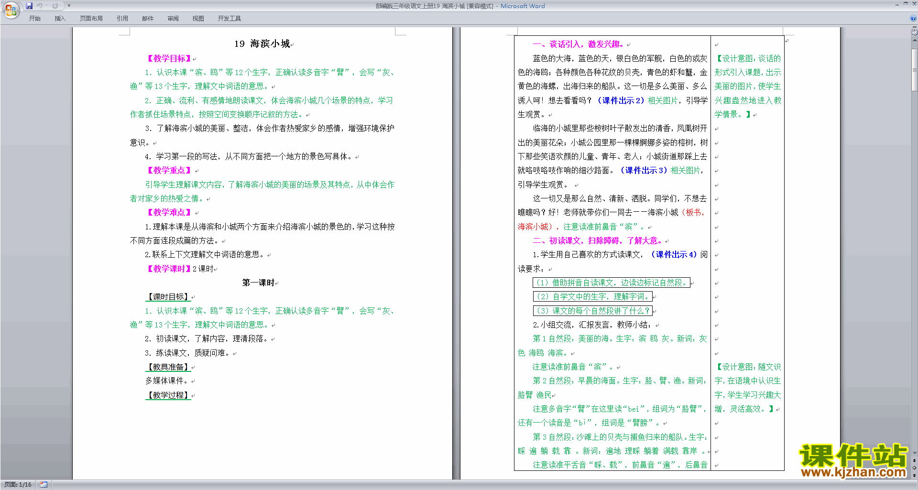The image size is (918, 490).
Task: Open the 开始 ribbon tab
Action: tap(34, 19)
